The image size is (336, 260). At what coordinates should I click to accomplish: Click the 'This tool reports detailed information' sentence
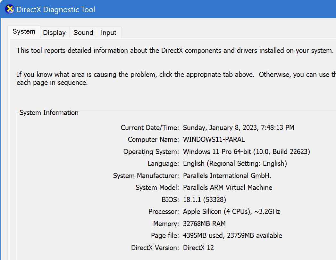175,51
